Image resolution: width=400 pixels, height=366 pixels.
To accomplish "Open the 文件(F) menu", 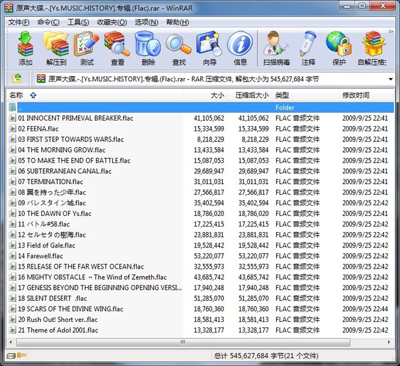I will 19,23.
